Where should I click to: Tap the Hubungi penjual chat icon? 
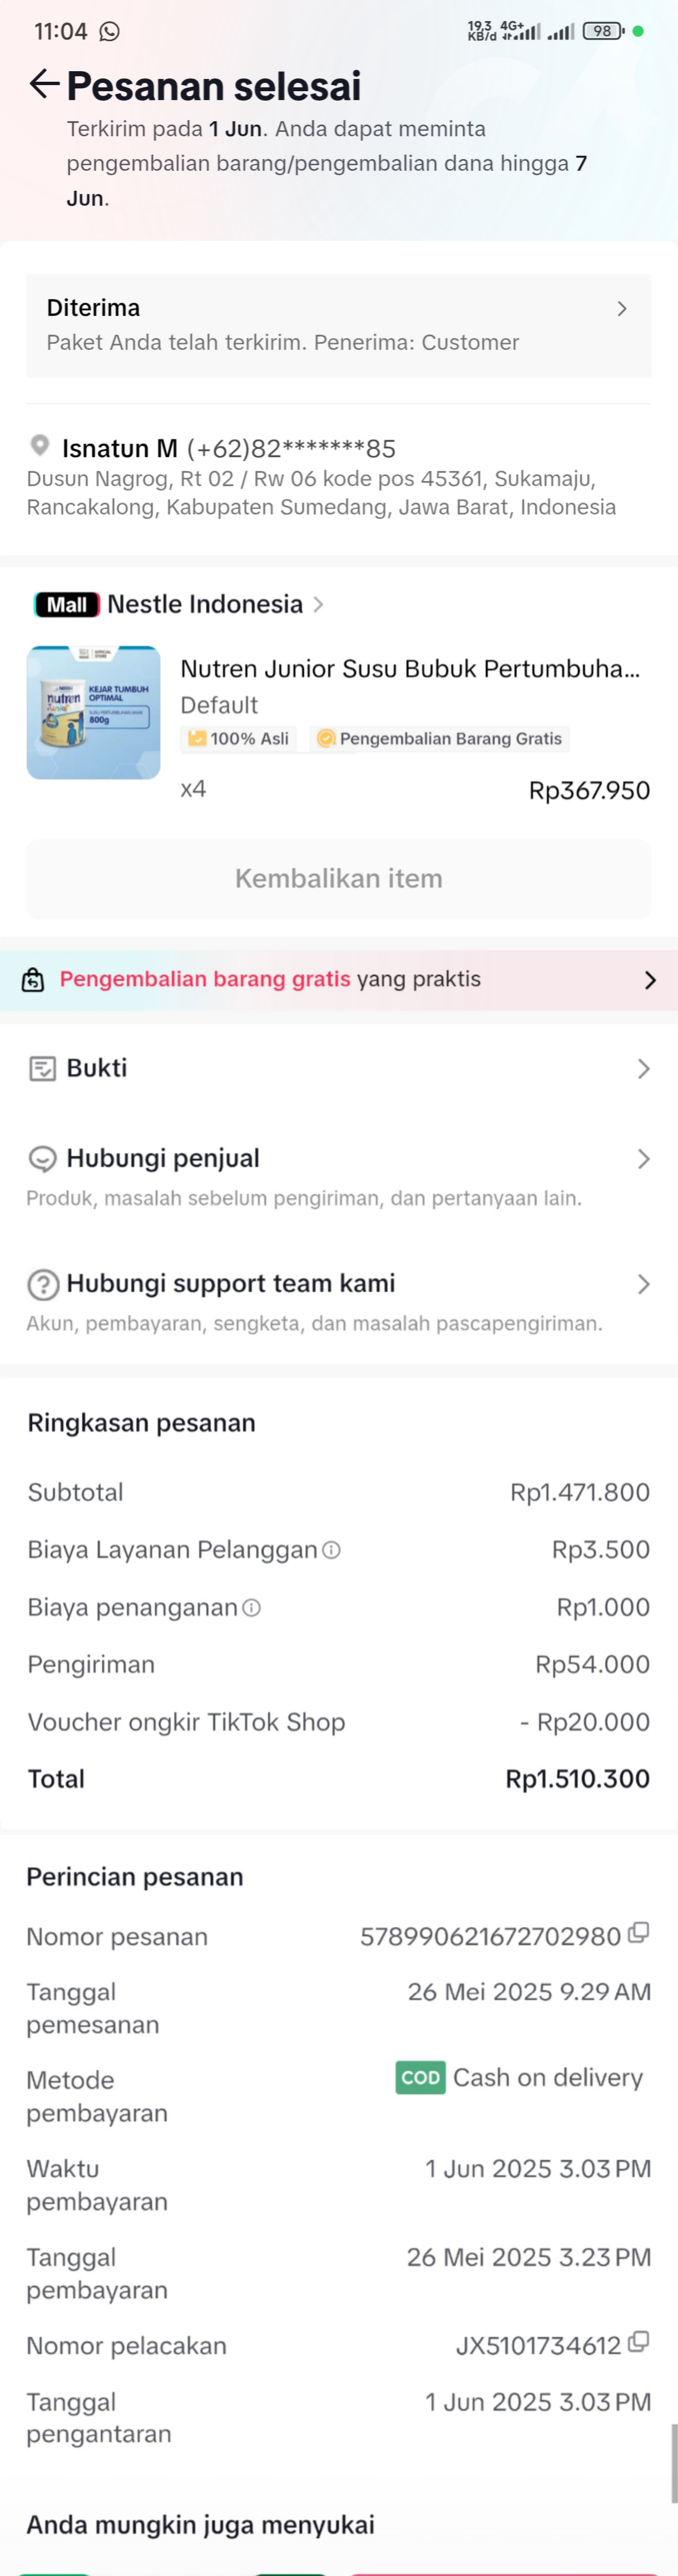pos(42,1158)
